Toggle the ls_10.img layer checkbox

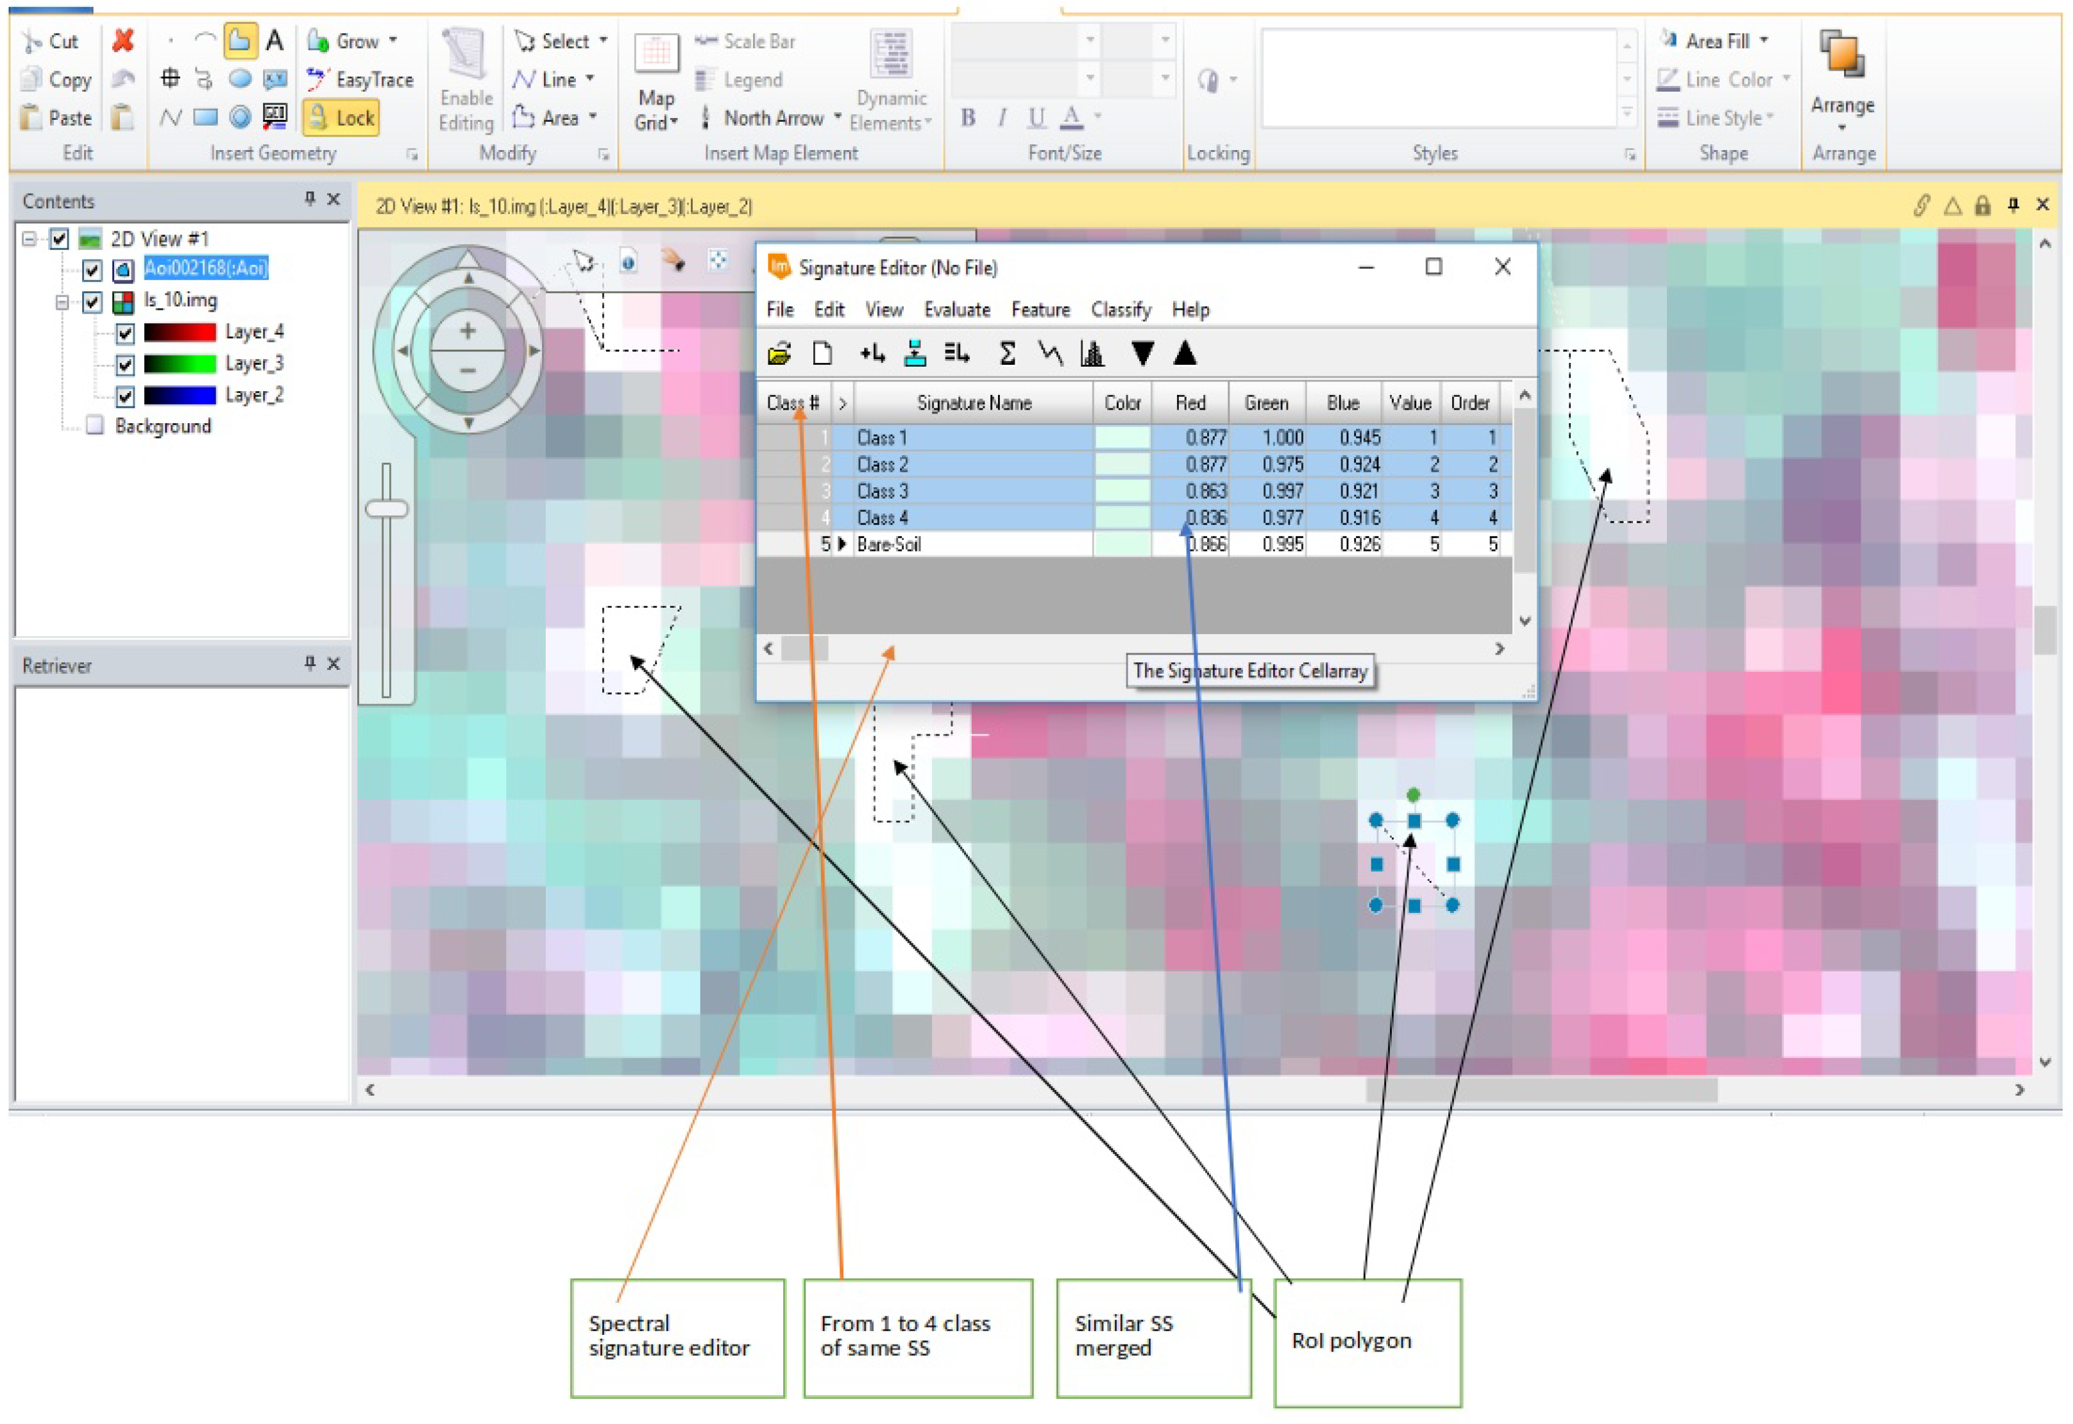(92, 301)
